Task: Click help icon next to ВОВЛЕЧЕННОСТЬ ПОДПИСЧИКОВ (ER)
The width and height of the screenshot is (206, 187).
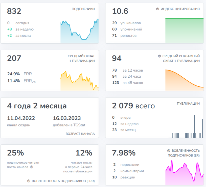Action: [x=169, y=151]
